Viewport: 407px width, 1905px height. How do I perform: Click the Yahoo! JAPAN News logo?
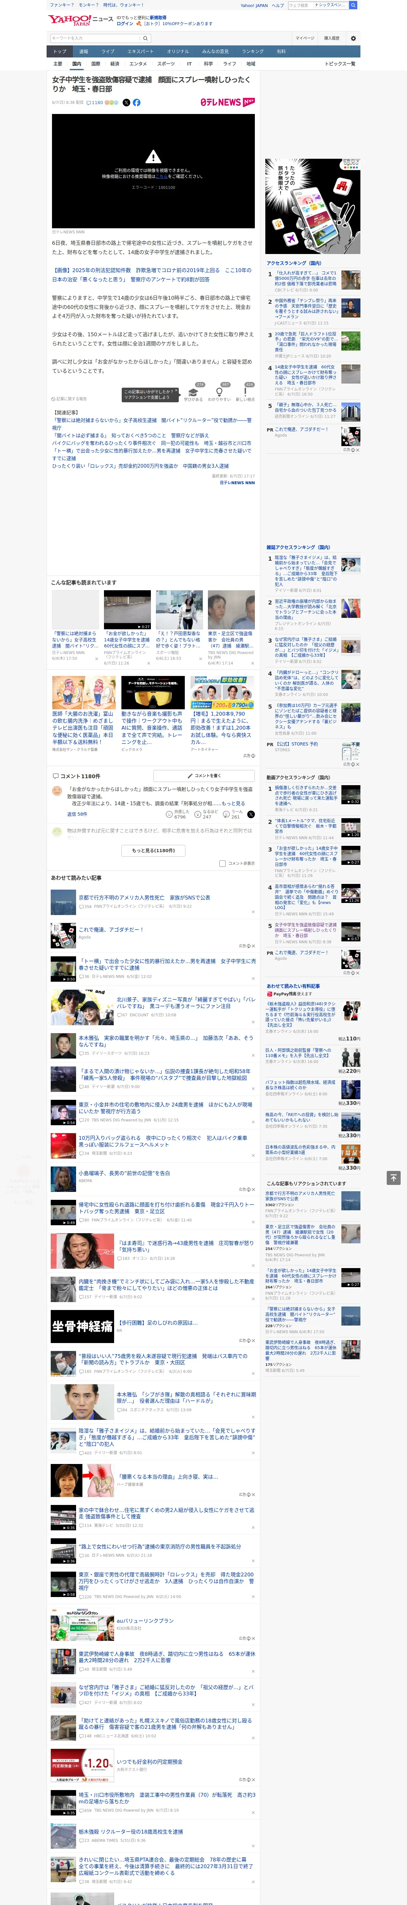[x=81, y=20]
